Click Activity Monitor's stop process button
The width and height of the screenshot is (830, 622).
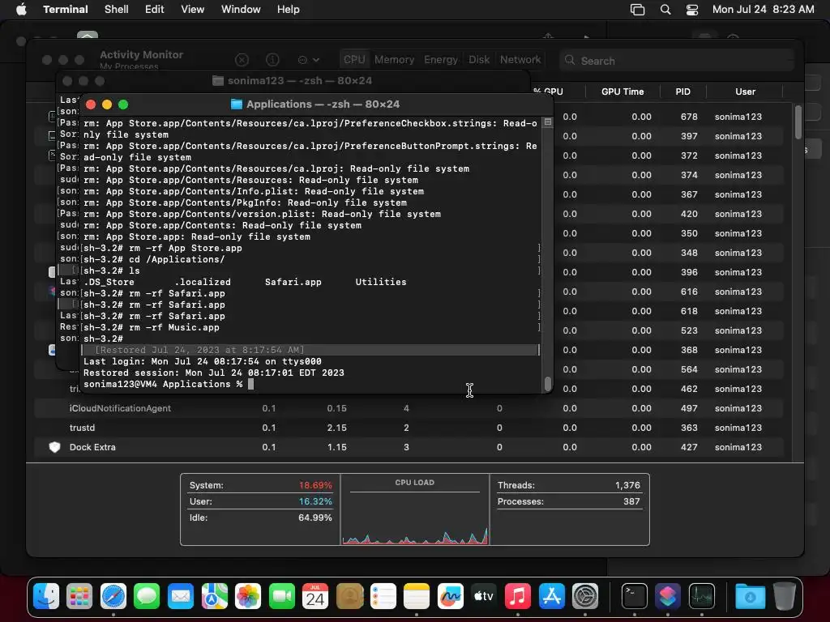point(242,60)
